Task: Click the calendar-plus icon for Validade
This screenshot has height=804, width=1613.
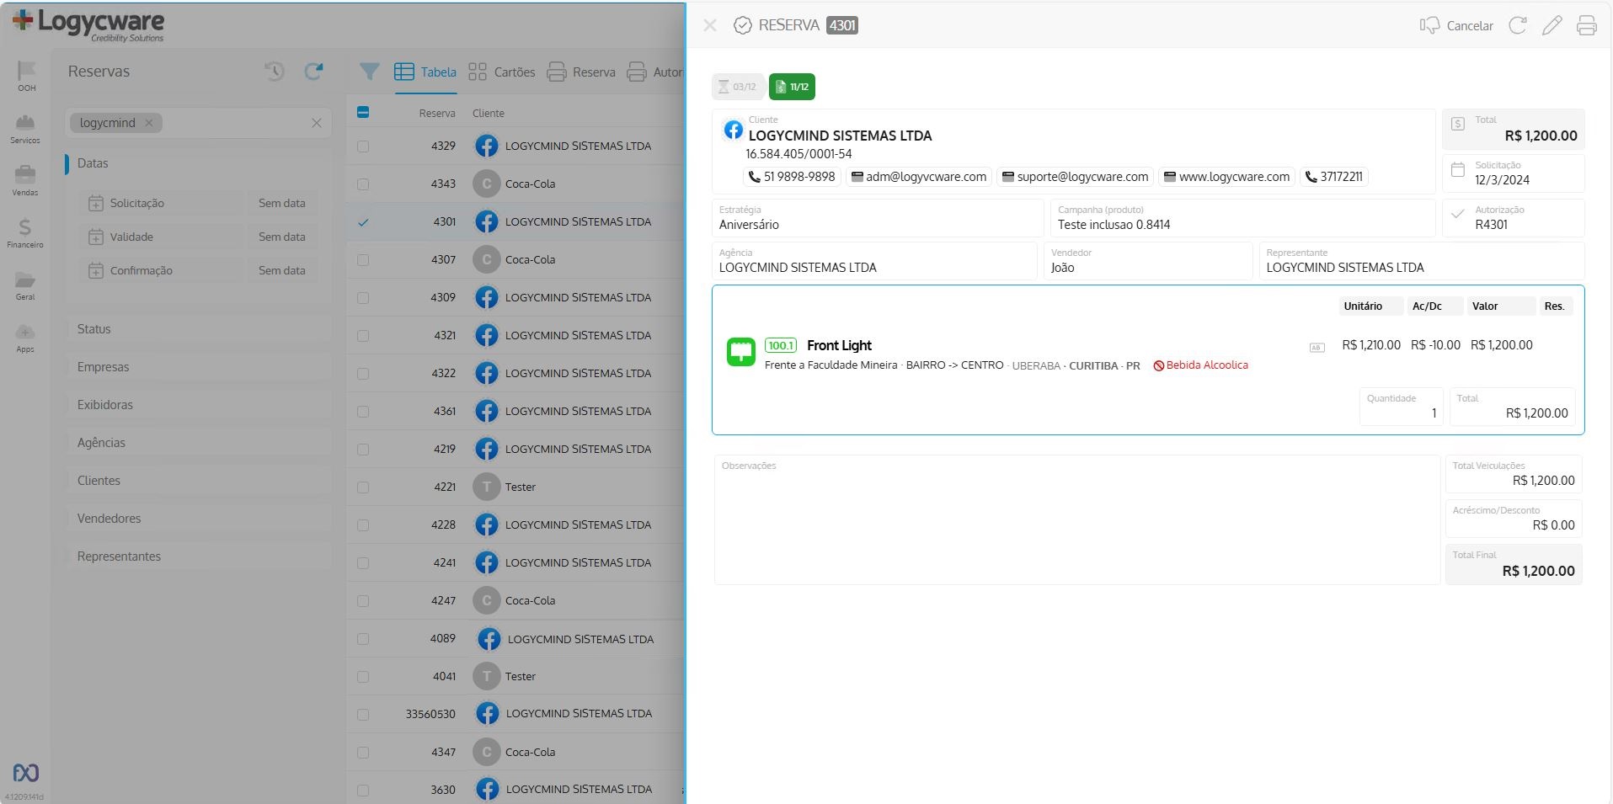Action: pos(96,237)
